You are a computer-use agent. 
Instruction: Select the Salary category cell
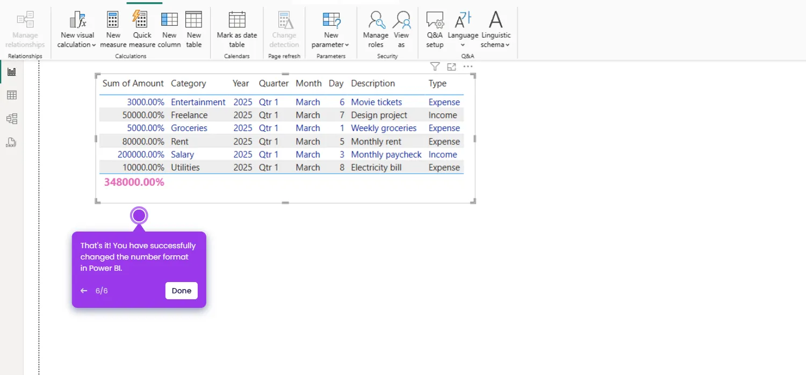[182, 154]
